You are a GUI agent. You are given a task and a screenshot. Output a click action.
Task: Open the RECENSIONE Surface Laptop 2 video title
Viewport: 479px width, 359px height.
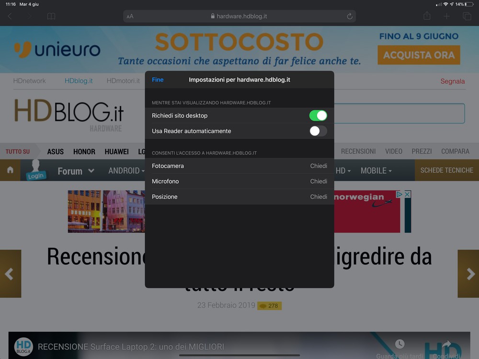pyautogui.click(x=131, y=347)
